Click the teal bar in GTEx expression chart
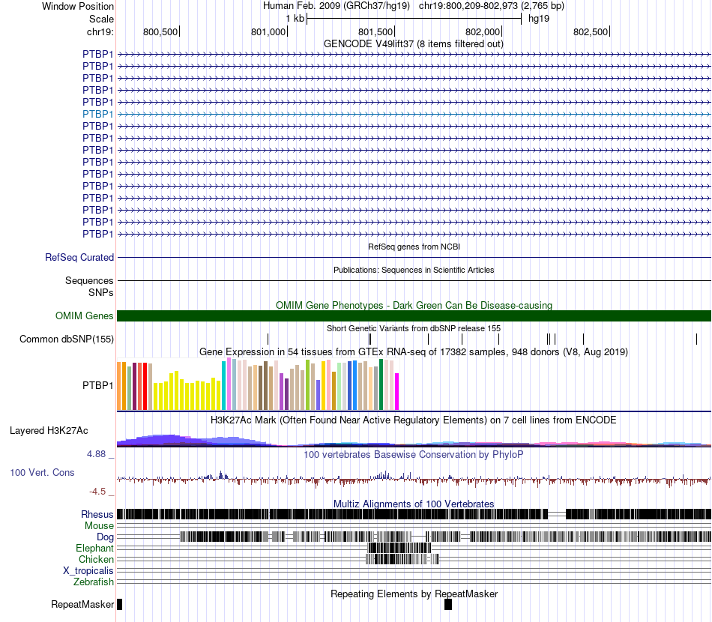The image size is (712, 622). click(x=224, y=386)
